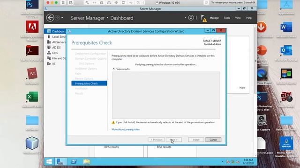Open Microsoft Excel desktop icon
Viewport: 300px width, 168px height.
(32, 97)
